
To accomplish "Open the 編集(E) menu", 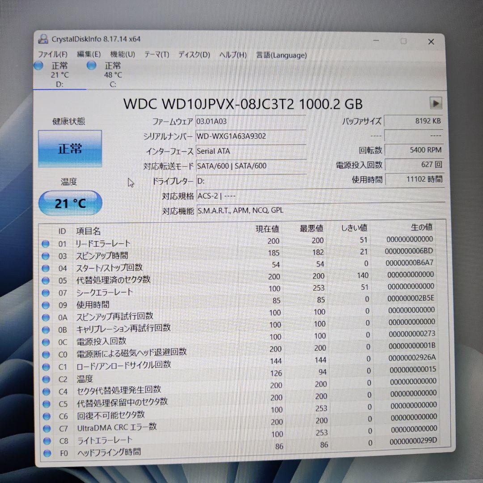I will coord(89,55).
